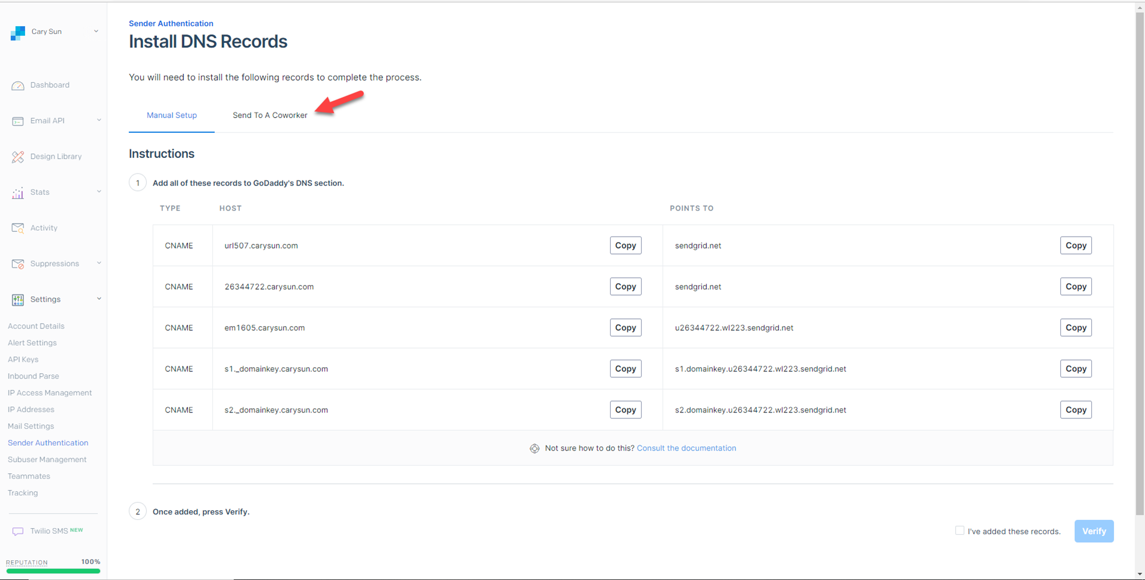Click the Sender Authentication breadcrumb link
1145x580 pixels.
(x=171, y=23)
